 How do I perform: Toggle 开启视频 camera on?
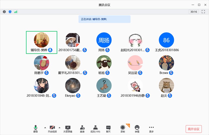pos(52,129)
